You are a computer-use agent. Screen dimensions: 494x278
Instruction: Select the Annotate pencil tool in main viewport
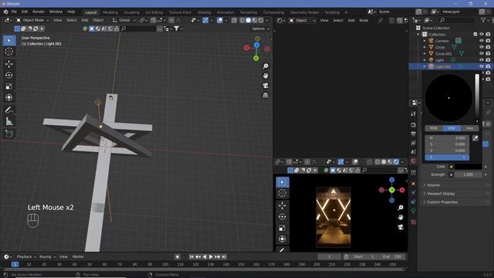click(x=8, y=110)
